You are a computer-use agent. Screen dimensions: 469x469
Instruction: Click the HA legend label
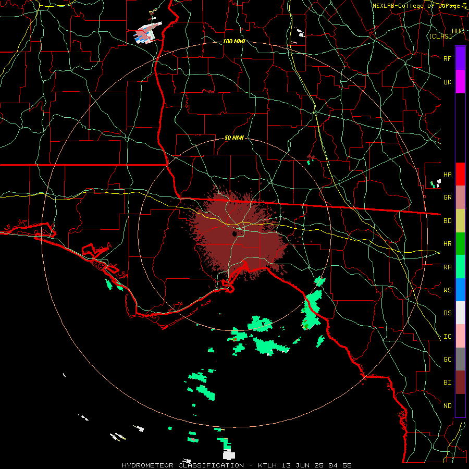[447, 175]
